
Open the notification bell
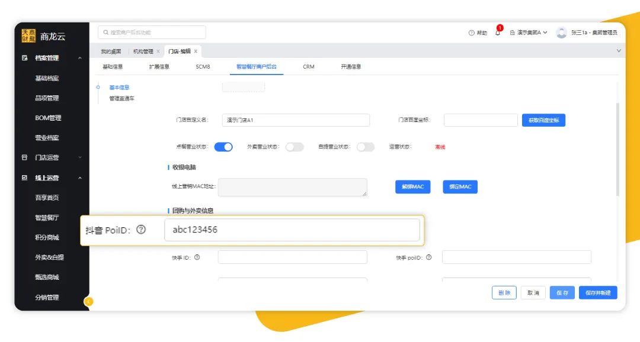498,33
